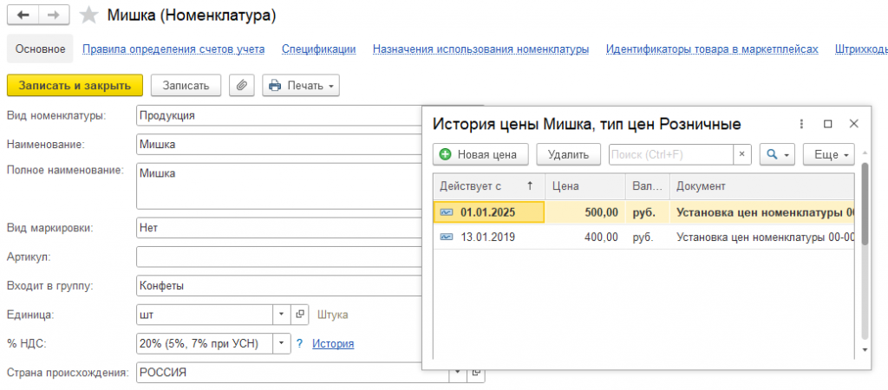
Task: Click scroll-up arrow of price history window
Action: point(865,153)
